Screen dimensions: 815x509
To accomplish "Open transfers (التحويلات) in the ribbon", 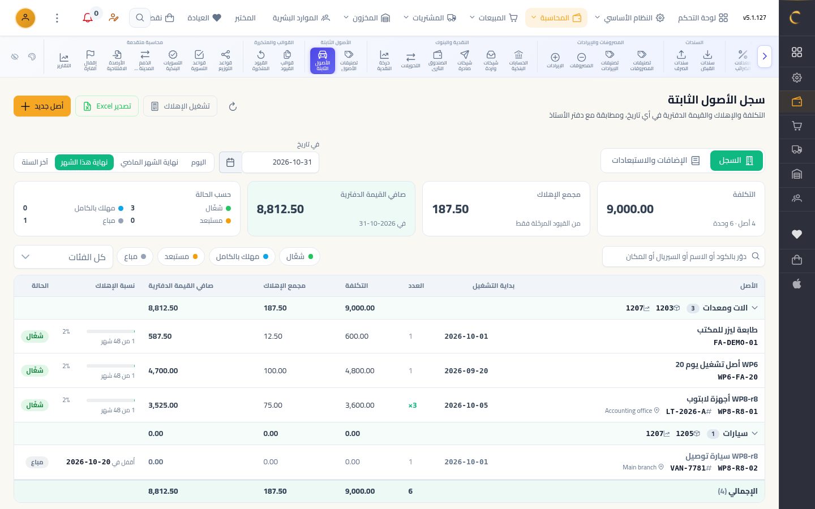I will click(x=411, y=61).
